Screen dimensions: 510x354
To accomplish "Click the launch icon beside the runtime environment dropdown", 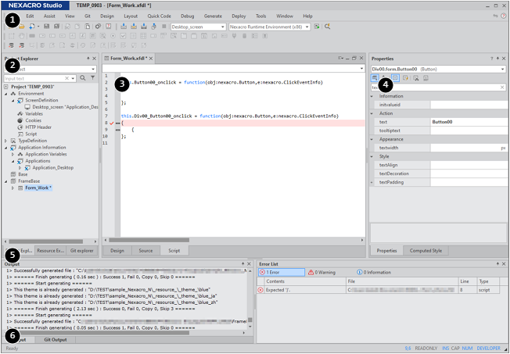I will (318, 27).
